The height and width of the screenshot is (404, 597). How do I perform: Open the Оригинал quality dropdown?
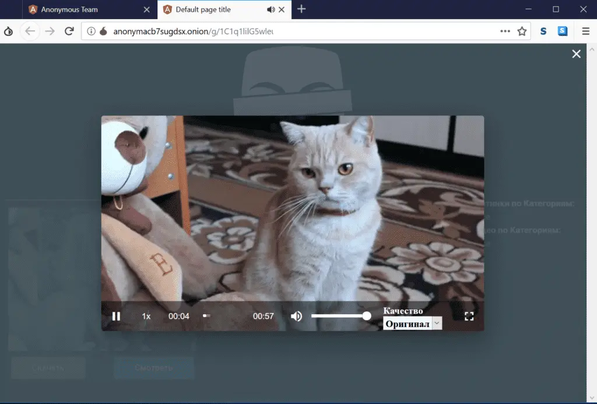(412, 324)
